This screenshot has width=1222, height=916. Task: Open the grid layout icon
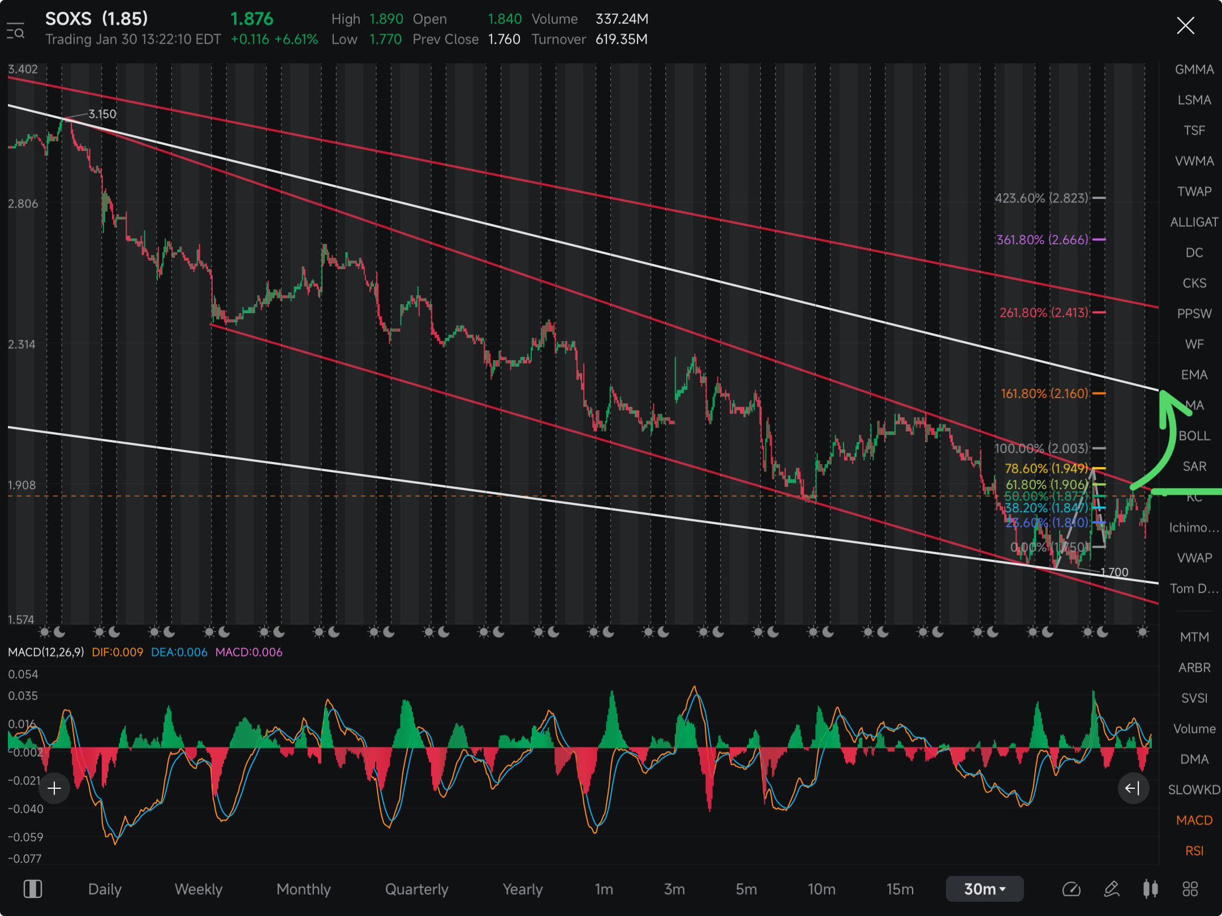1190,889
